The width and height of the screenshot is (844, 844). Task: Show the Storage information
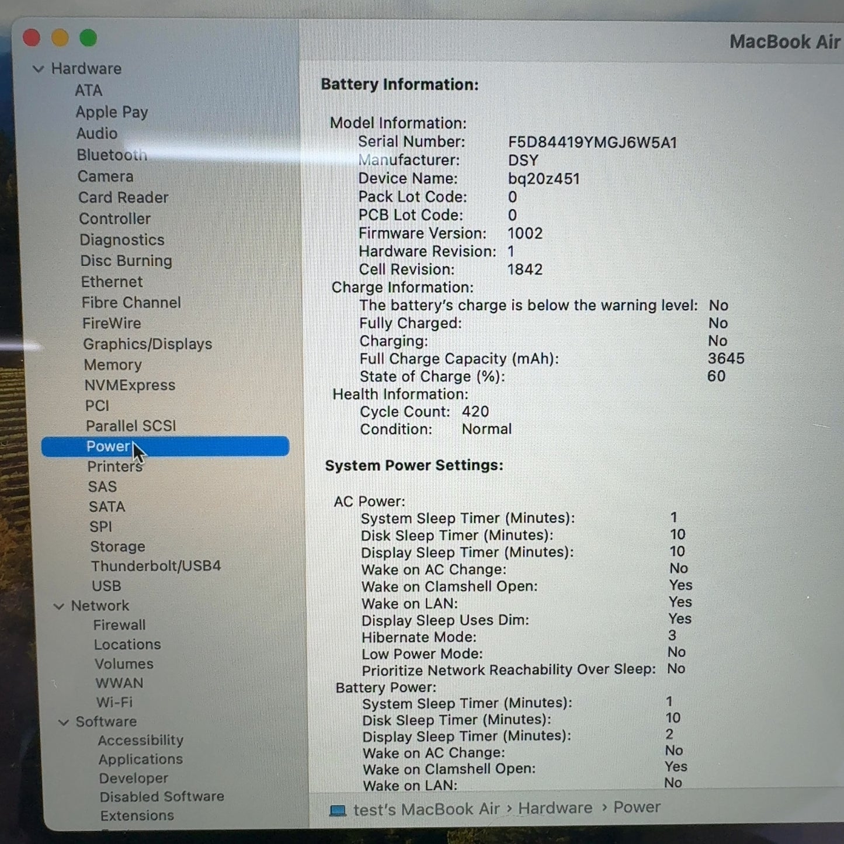tap(117, 547)
